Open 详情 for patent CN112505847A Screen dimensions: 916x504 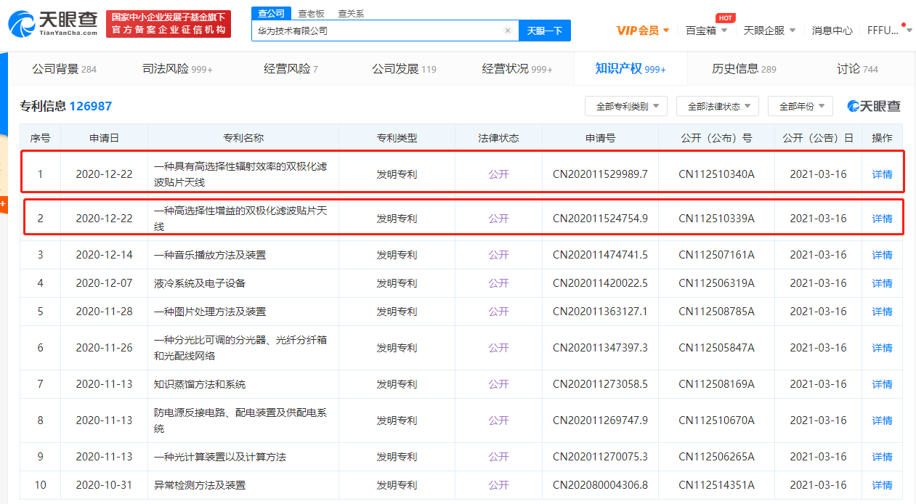(x=882, y=348)
